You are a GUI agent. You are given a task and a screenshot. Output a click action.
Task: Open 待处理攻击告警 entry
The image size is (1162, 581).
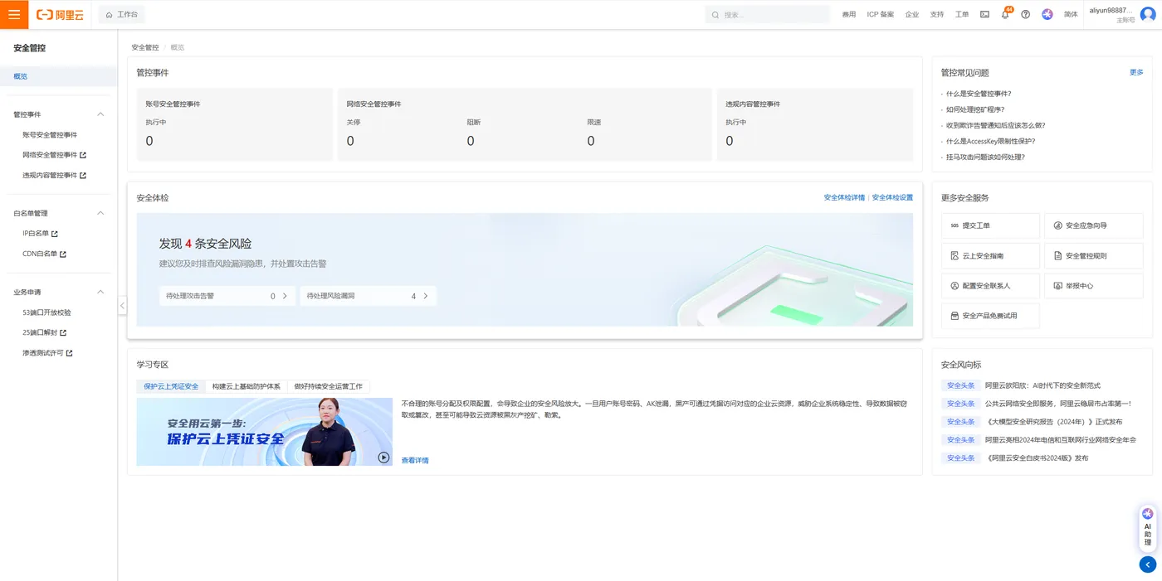click(x=227, y=296)
